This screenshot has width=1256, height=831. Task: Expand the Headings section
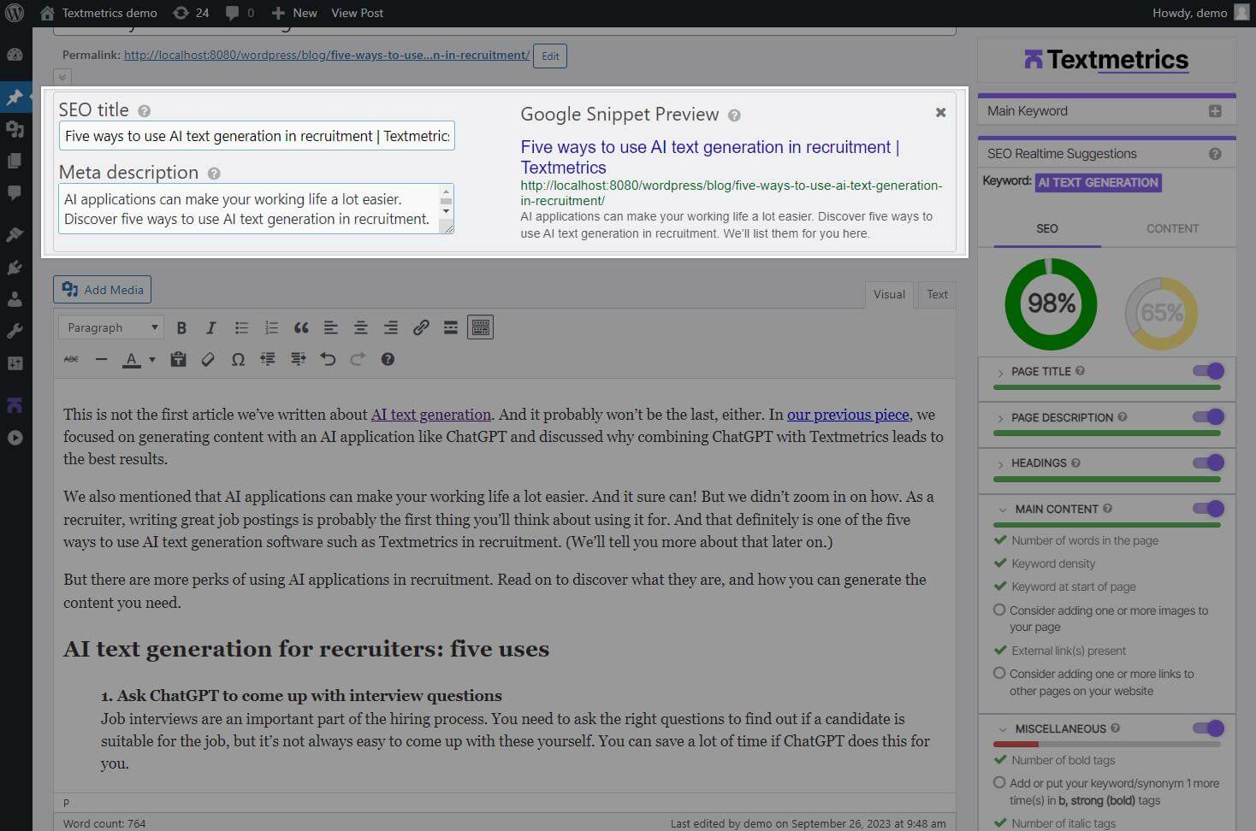pos(1000,463)
